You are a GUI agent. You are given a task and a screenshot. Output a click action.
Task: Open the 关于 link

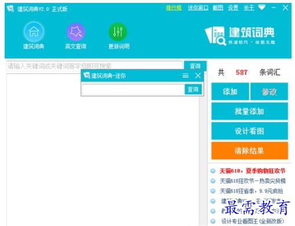[x=249, y=8]
